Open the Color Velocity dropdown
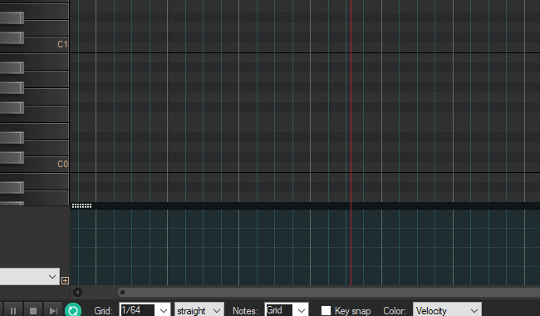The image size is (540, 316). pyautogui.click(x=447, y=310)
